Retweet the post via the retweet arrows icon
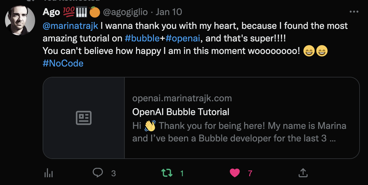368x185 pixels. click(167, 173)
